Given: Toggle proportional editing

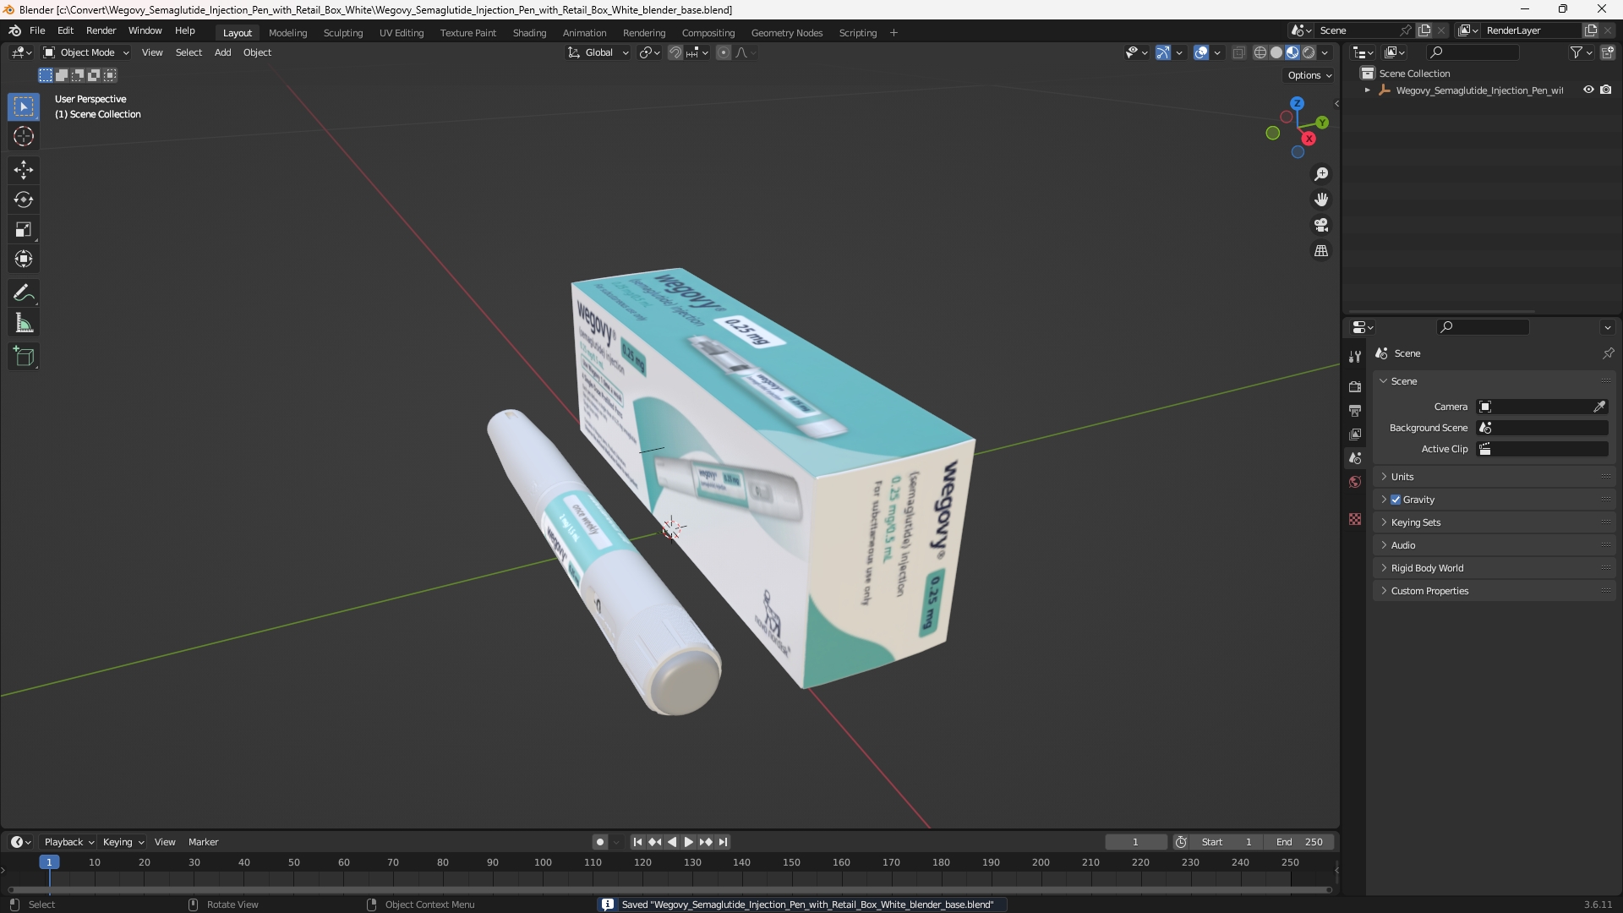Looking at the screenshot, I should click(724, 52).
